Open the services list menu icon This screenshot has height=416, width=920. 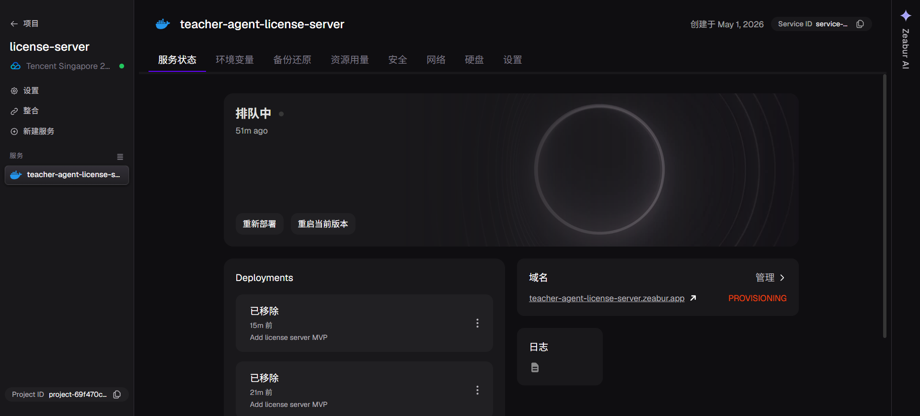pos(120,157)
